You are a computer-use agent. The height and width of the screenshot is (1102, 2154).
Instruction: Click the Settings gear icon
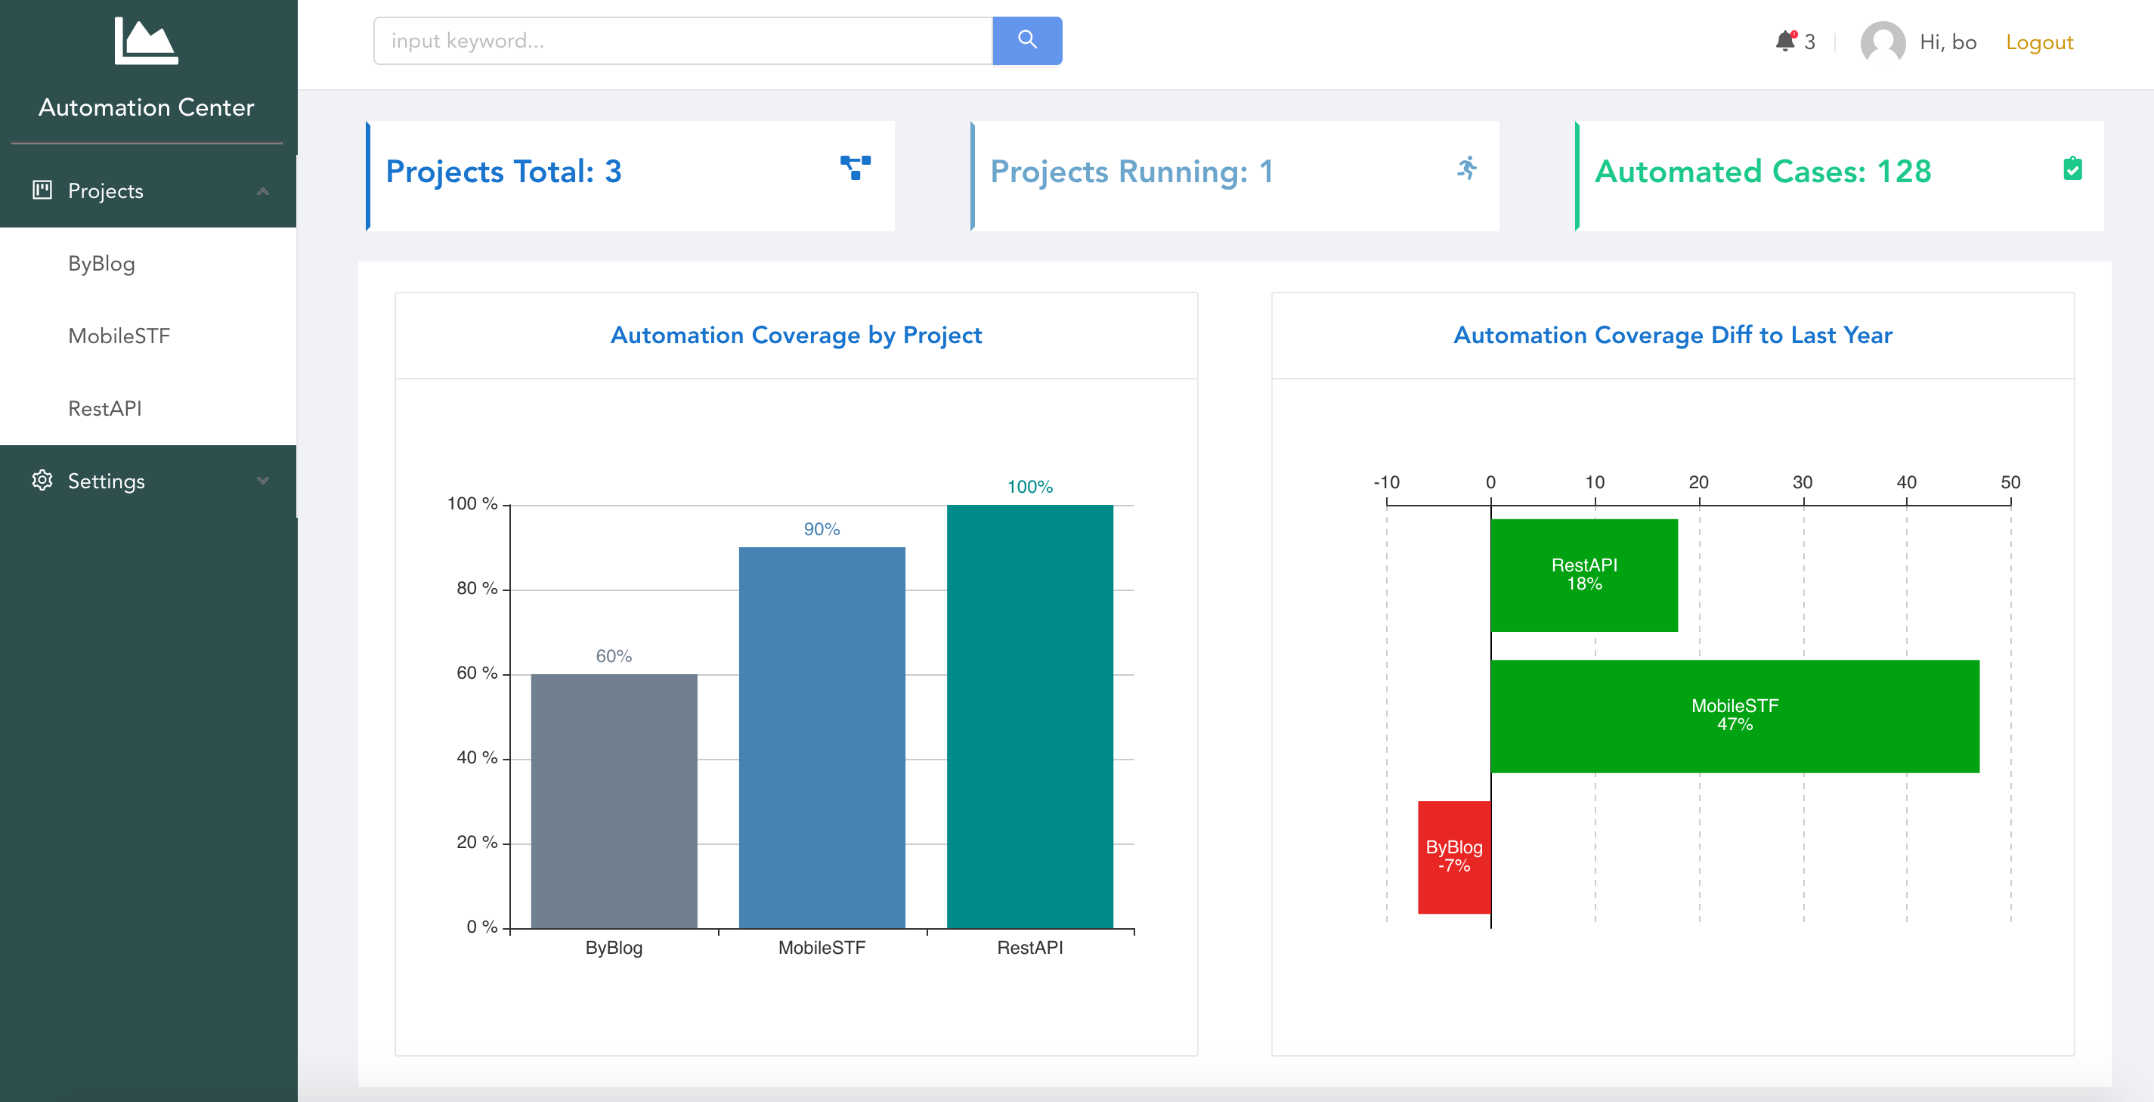42,480
